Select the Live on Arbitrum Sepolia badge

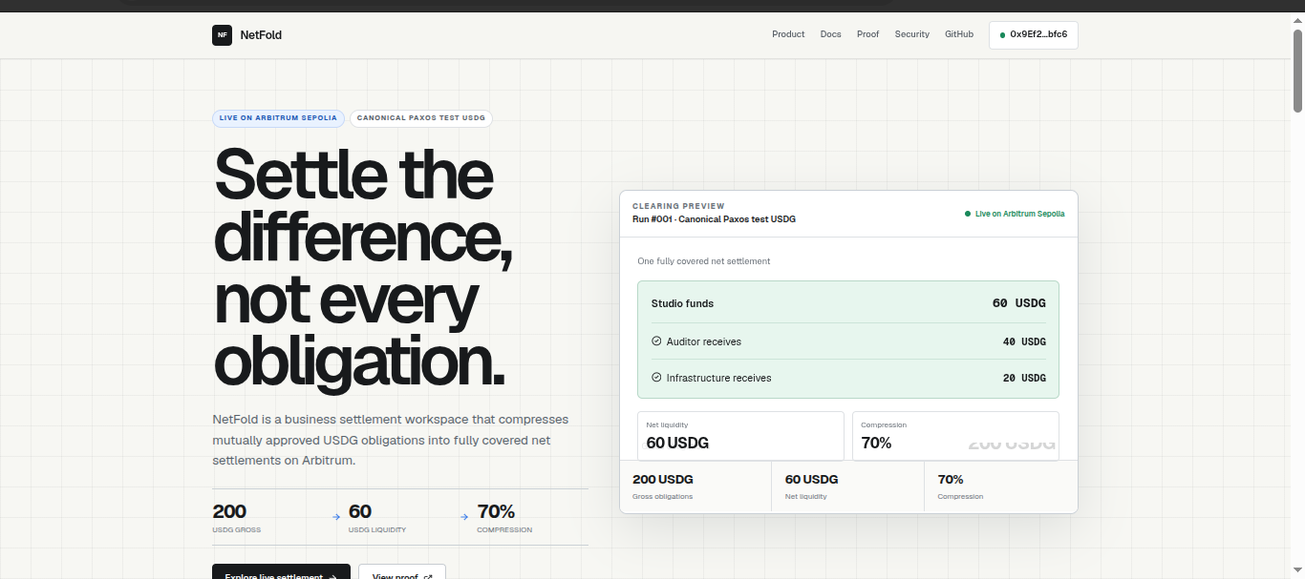coord(278,118)
